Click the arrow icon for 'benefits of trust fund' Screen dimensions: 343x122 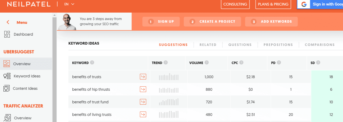pyautogui.click(x=143, y=102)
